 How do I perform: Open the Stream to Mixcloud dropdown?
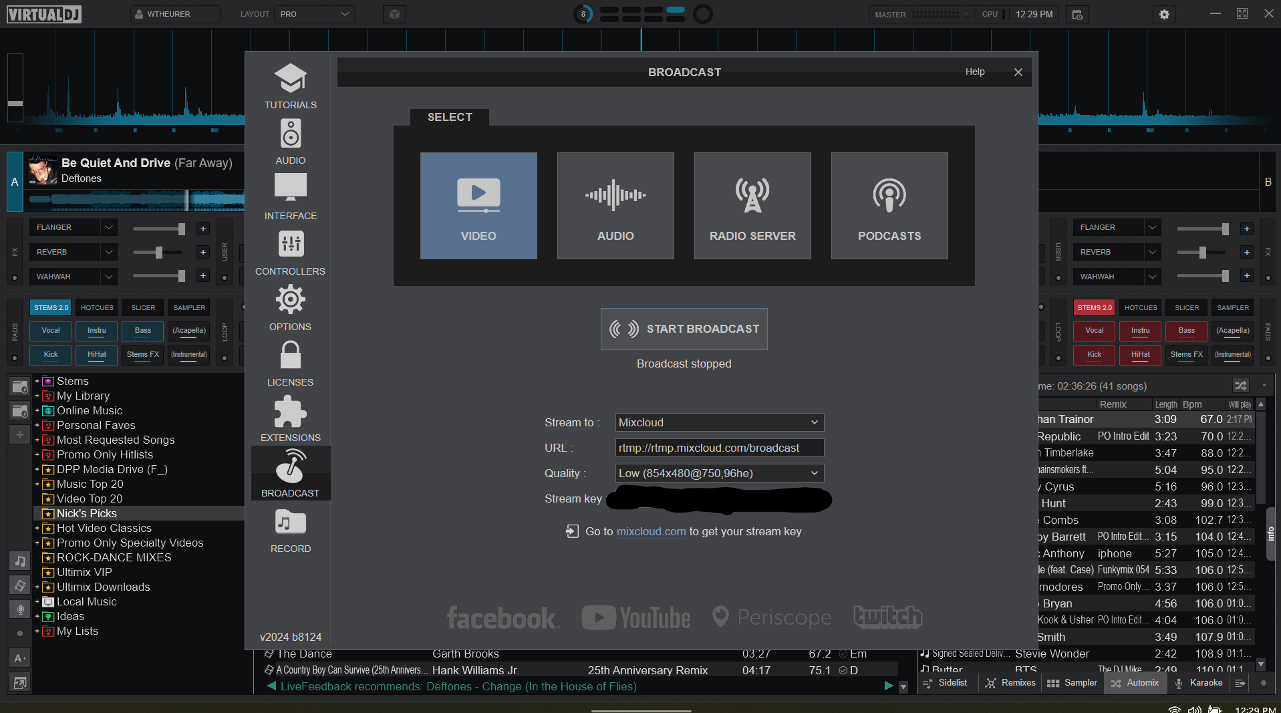[719, 422]
